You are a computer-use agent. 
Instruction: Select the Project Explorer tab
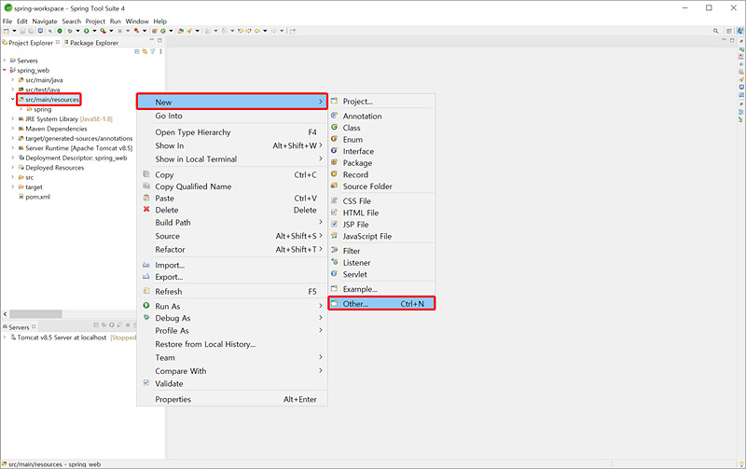tap(31, 43)
